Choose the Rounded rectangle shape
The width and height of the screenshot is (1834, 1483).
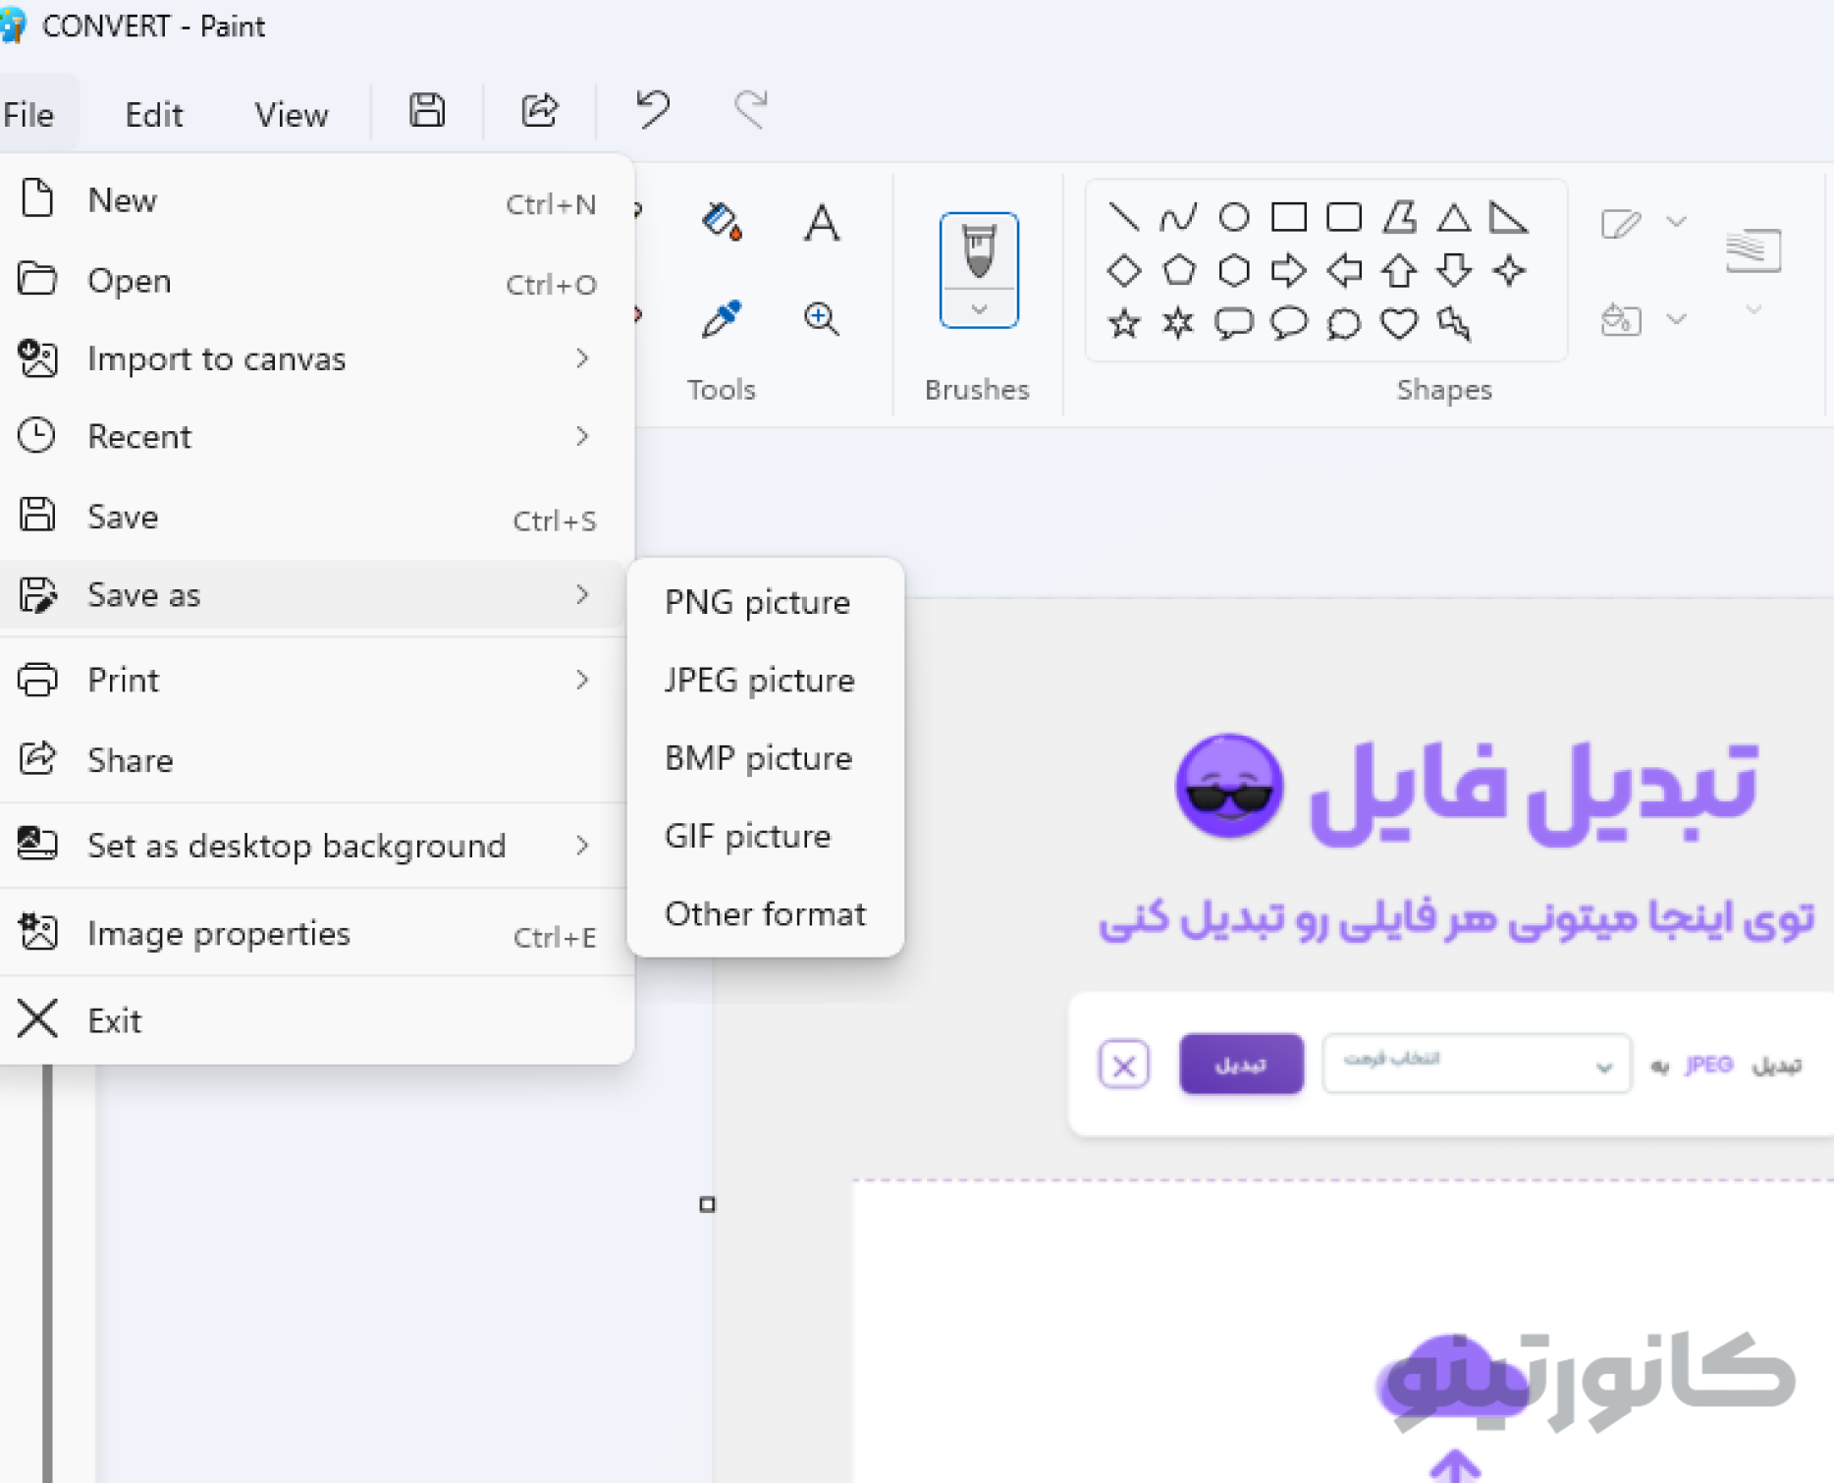point(1344,216)
